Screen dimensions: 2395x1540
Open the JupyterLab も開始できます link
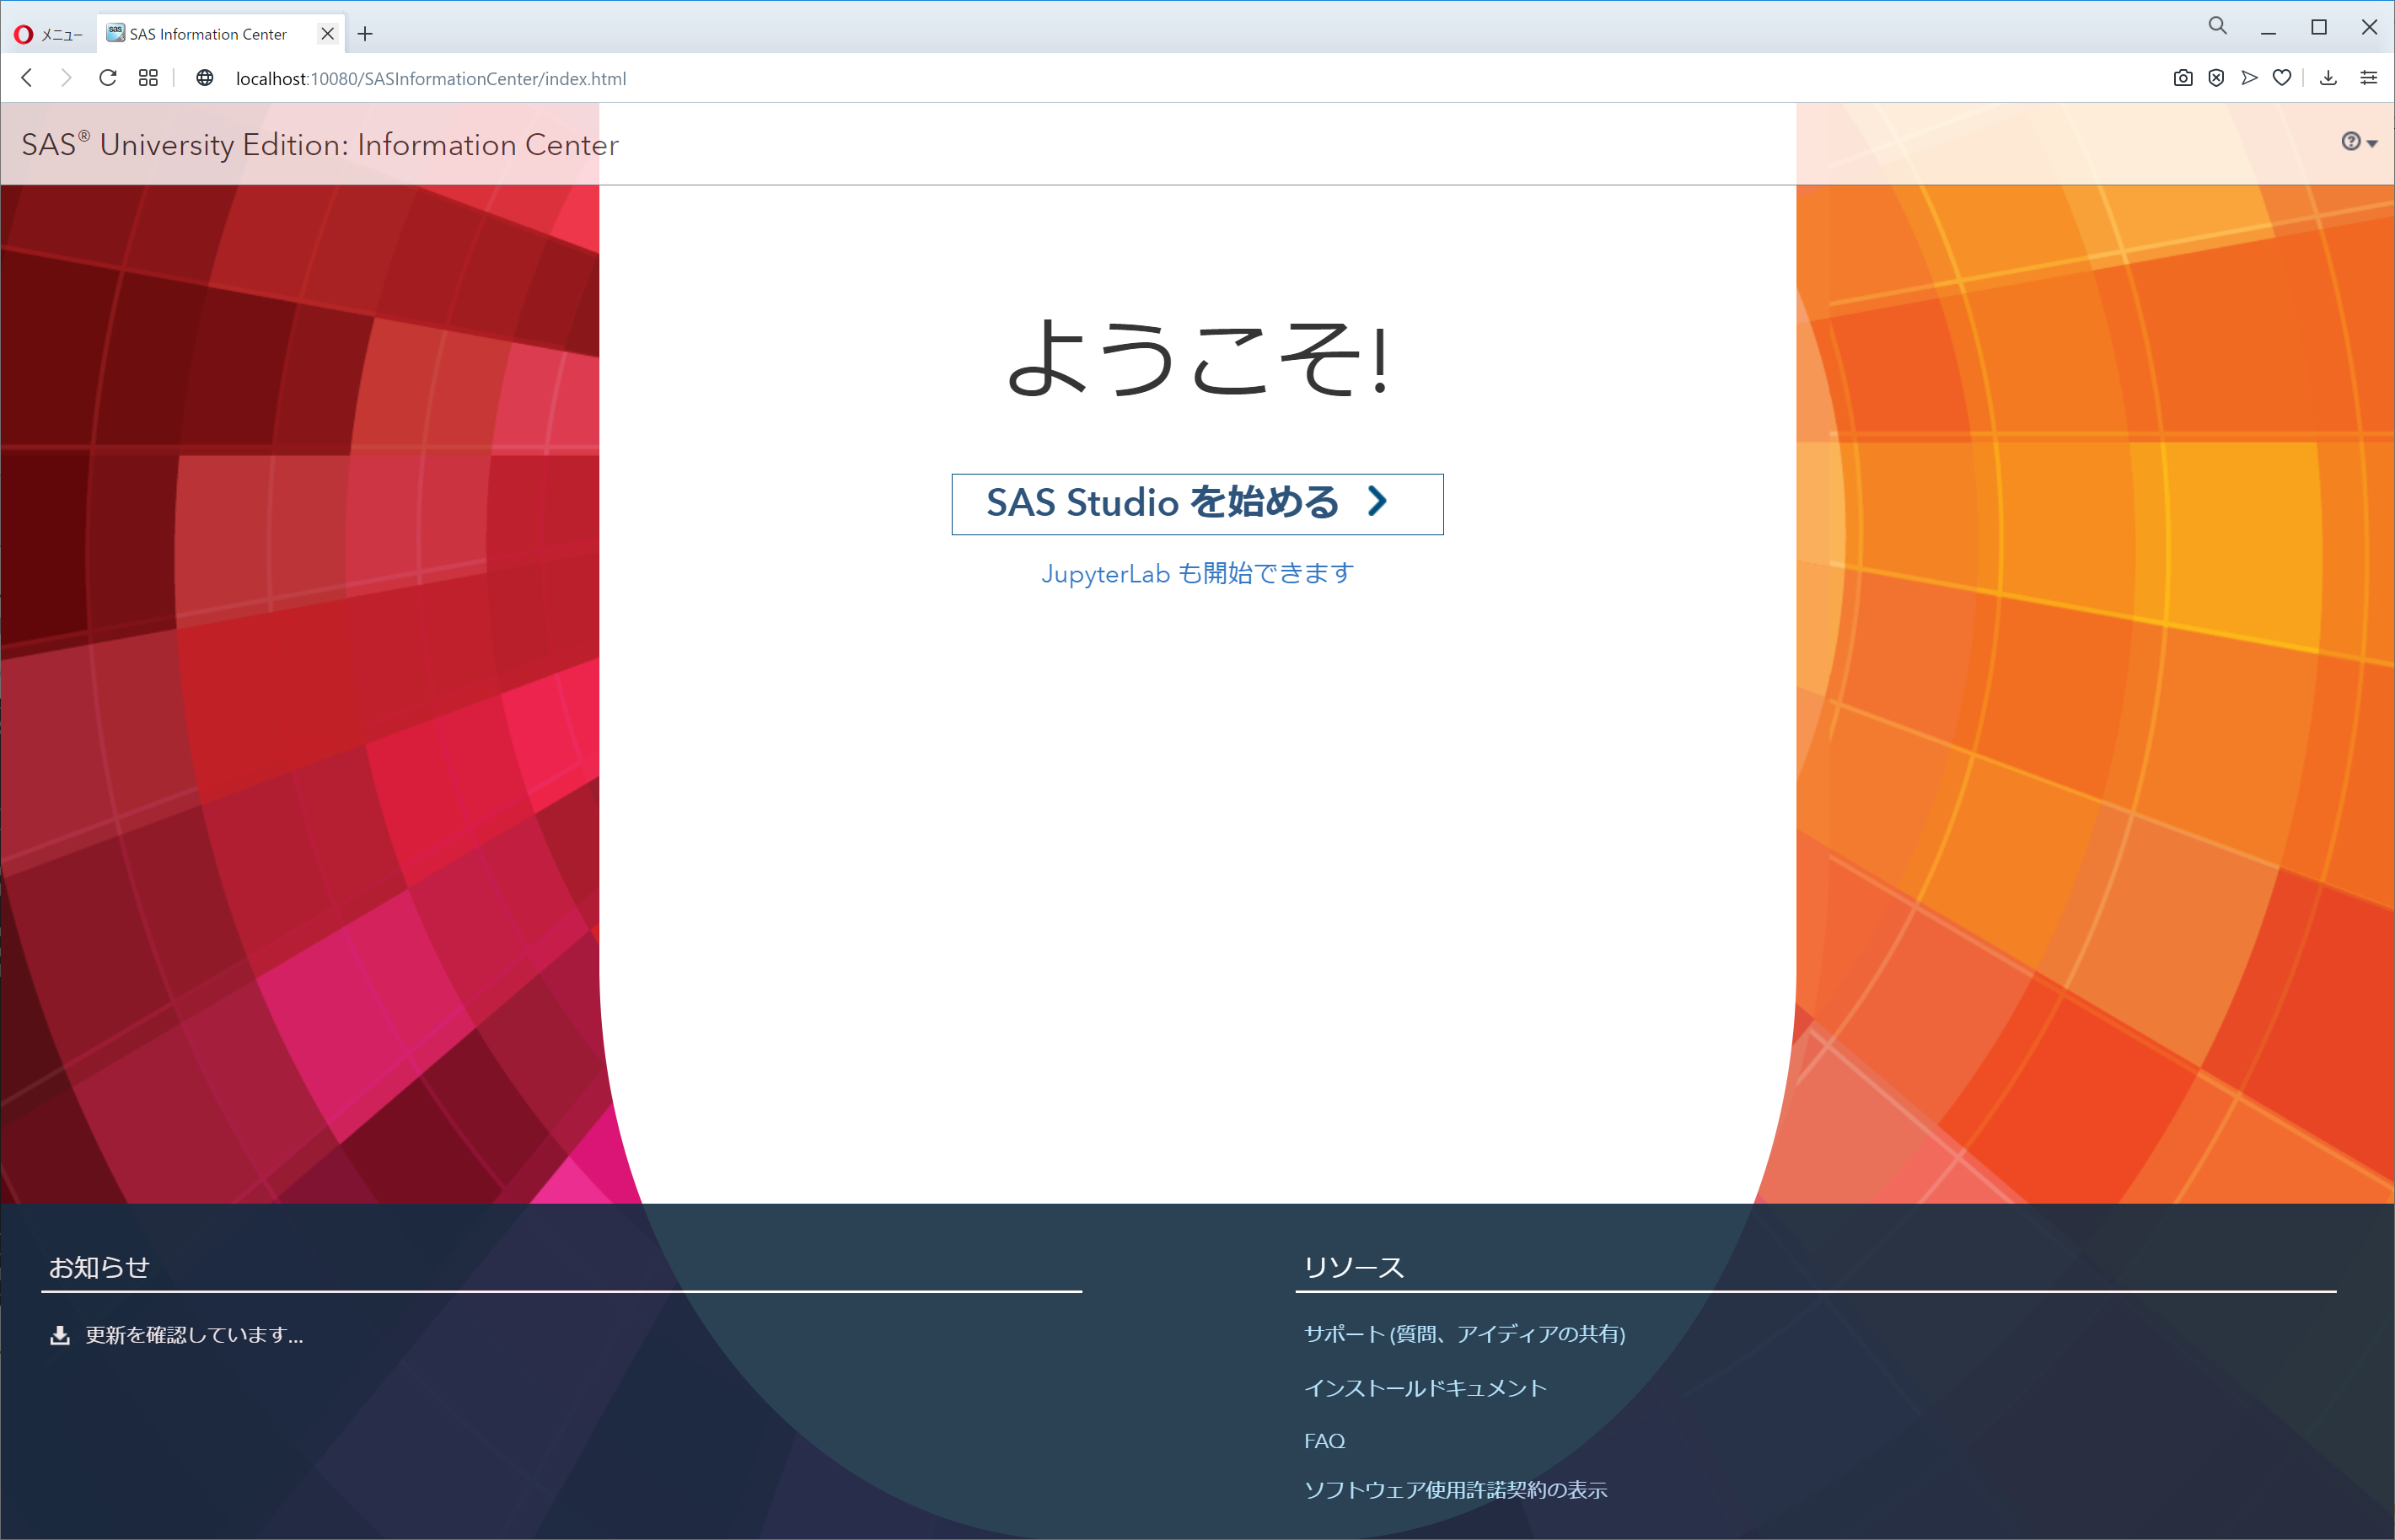(1197, 574)
